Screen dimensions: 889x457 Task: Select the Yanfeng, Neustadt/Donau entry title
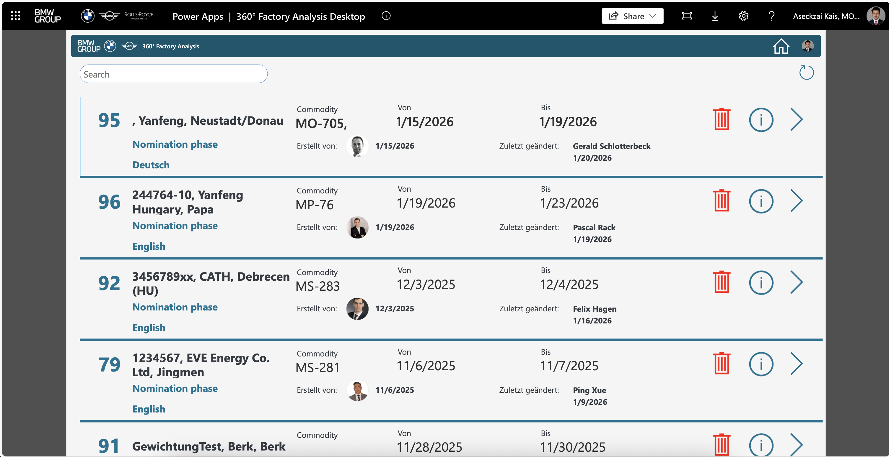(x=208, y=121)
